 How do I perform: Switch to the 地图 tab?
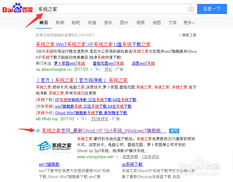(157, 23)
